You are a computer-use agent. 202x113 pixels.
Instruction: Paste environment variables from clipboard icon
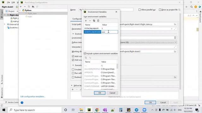point(98,21)
